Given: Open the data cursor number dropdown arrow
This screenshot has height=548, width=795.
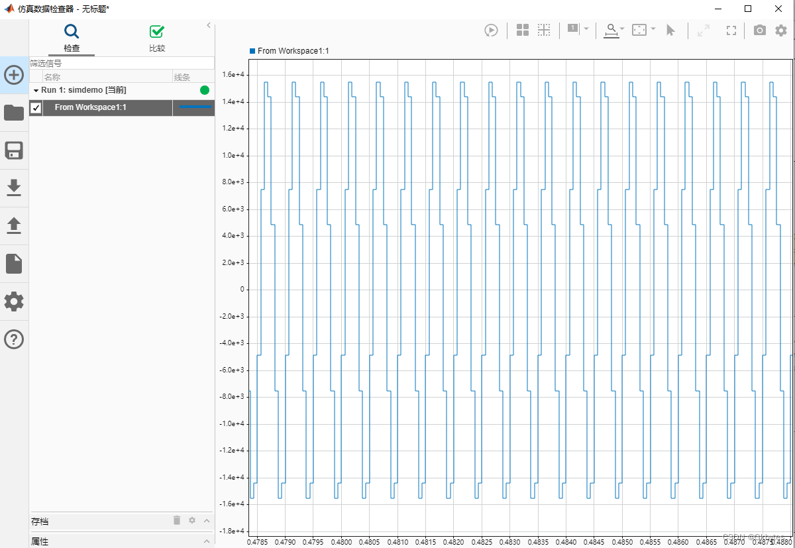Looking at the screenshot, I should pyautogui.click(x=586, y=29).
